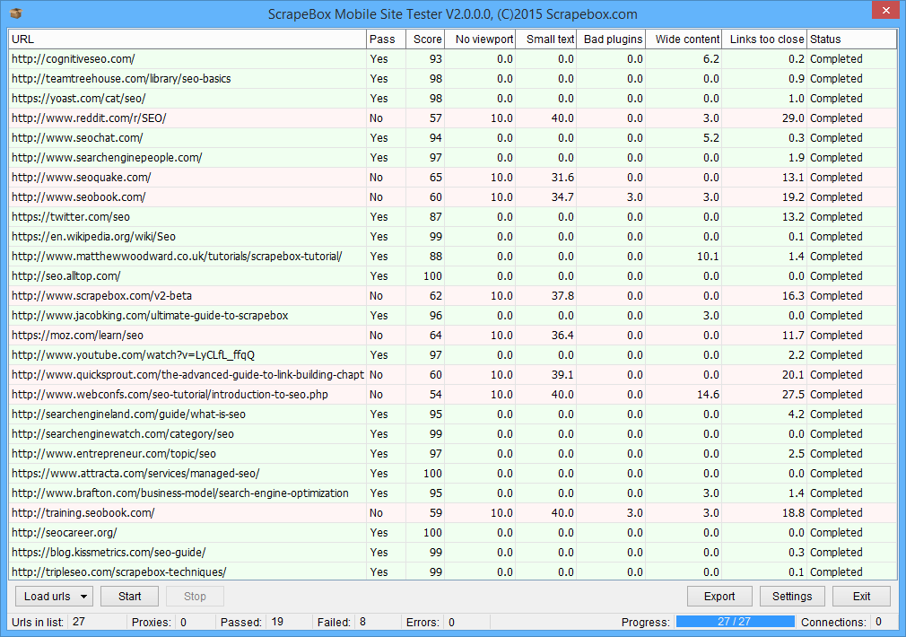Viewport: 906px width, 637px height.
Task: Click the Pass column header
Action: (385, 39)
